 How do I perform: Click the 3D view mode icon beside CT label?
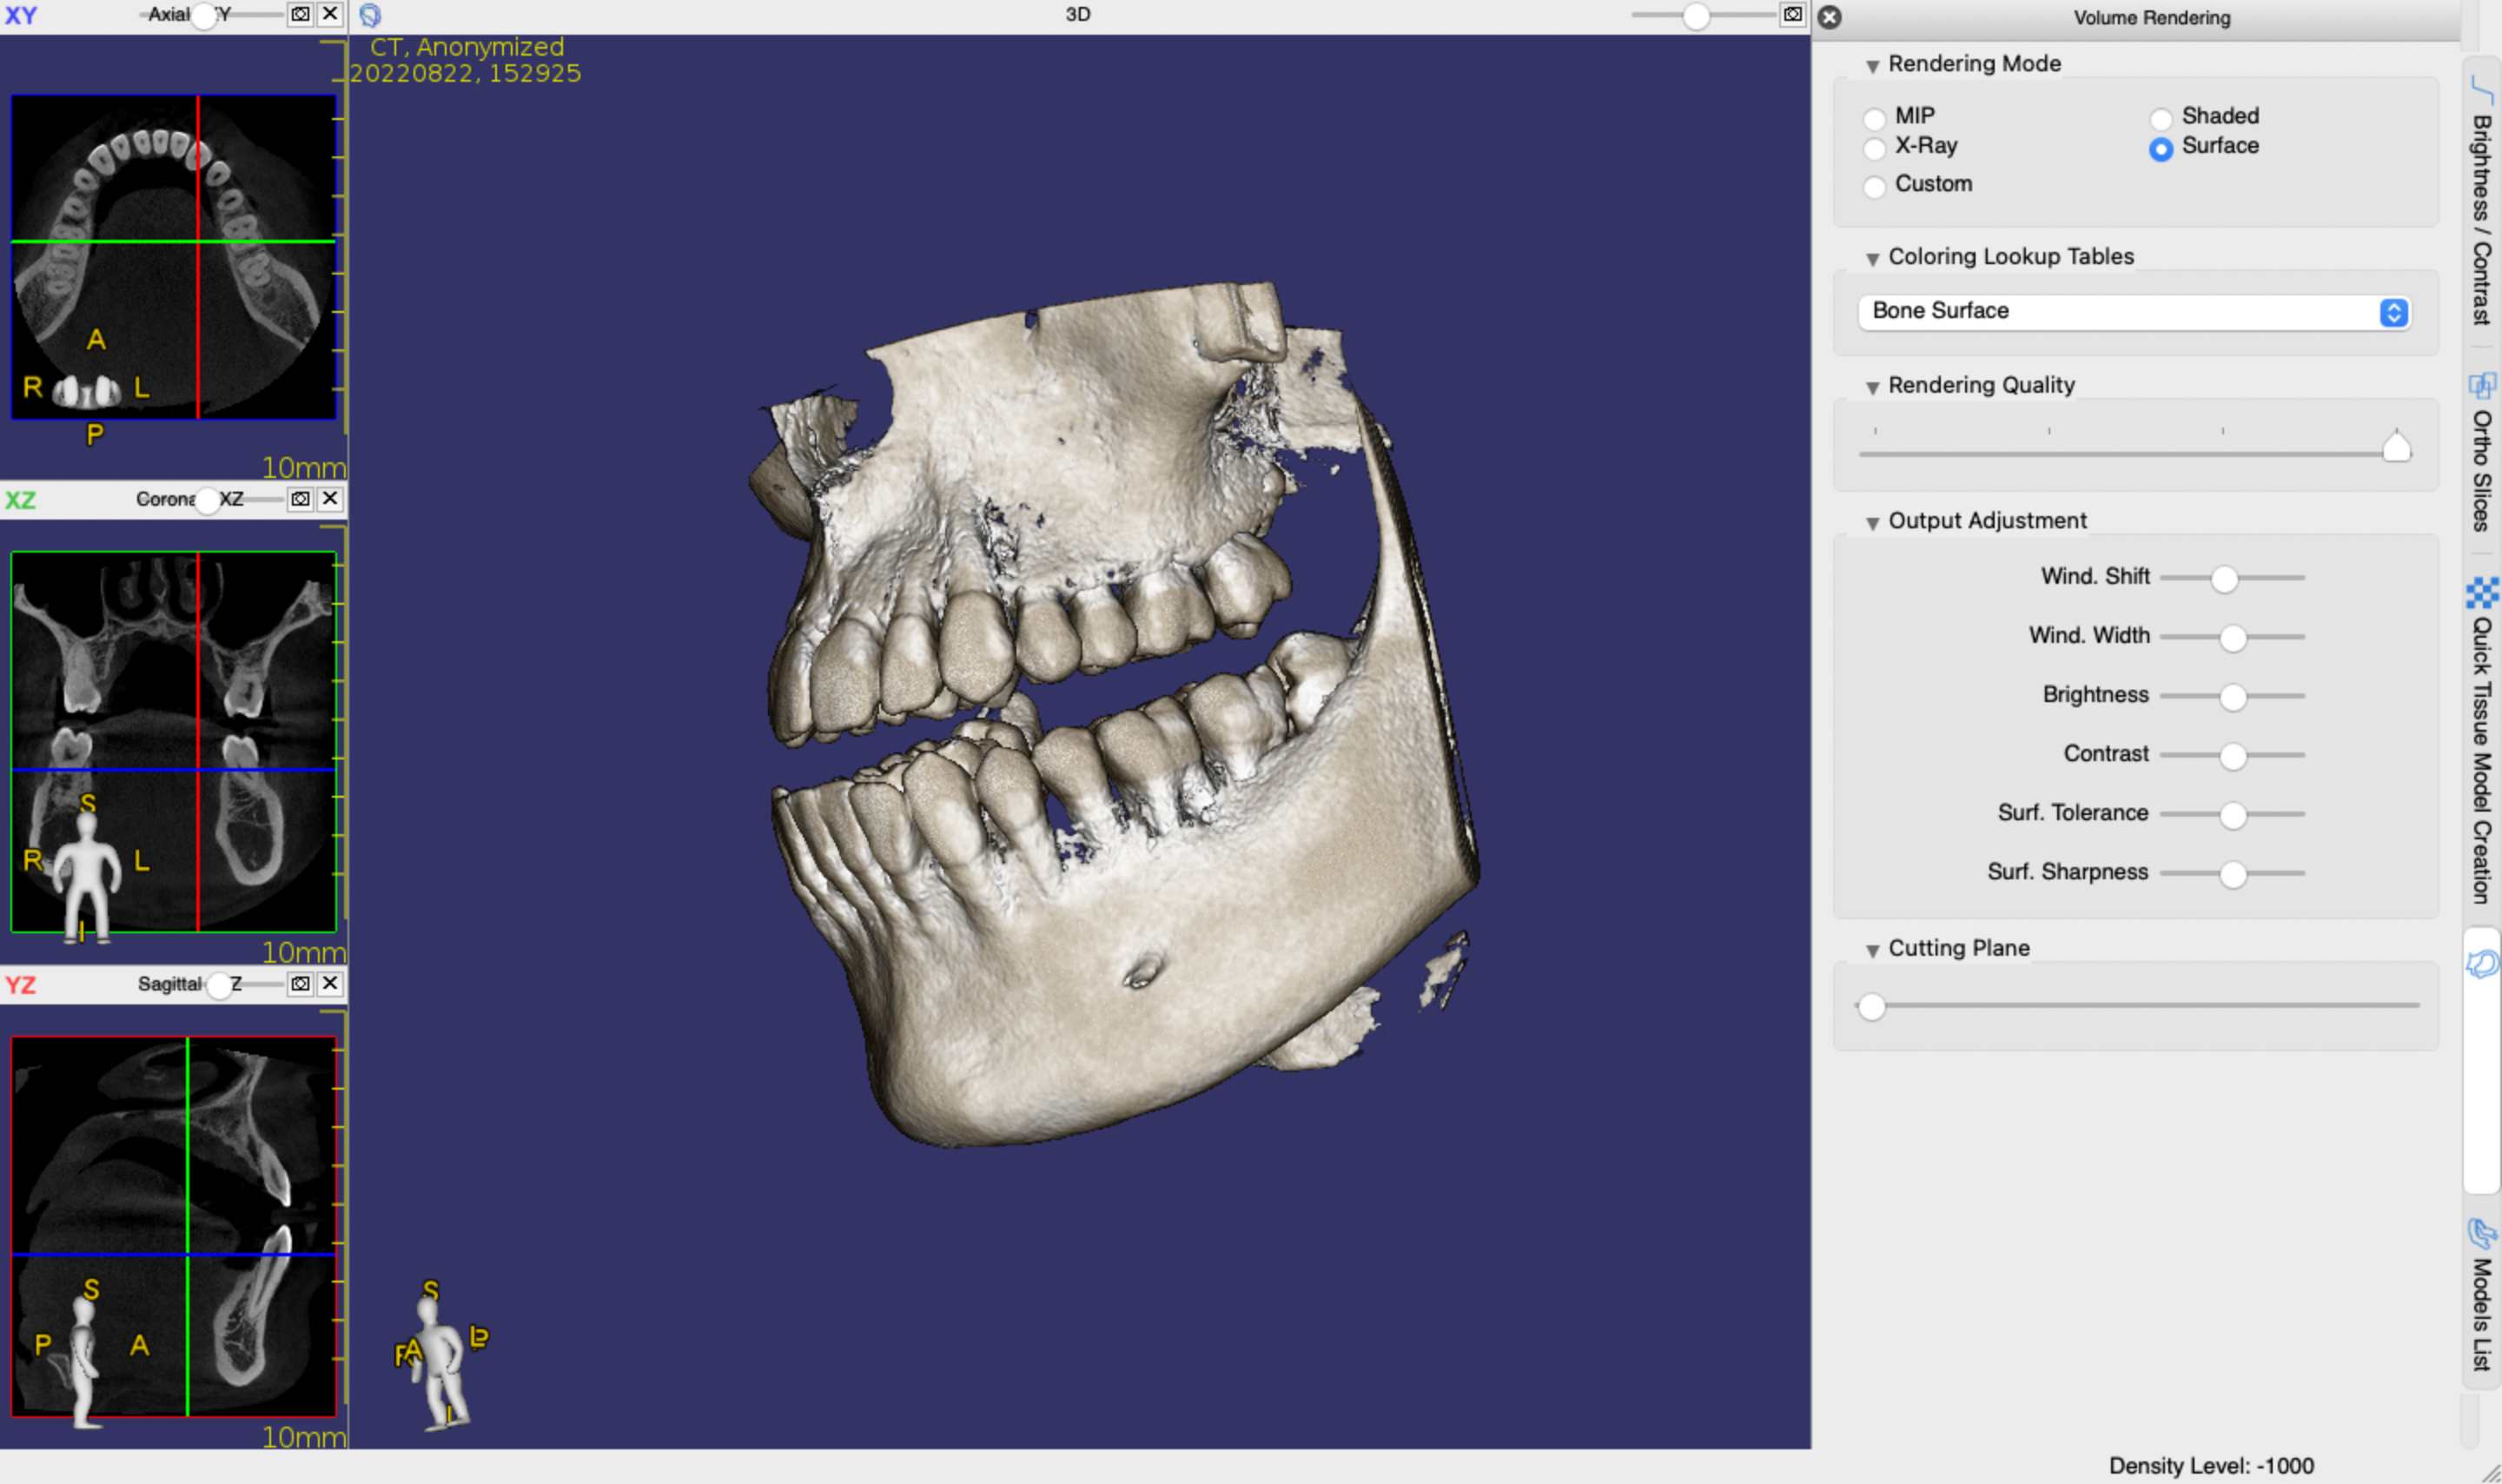370,15
